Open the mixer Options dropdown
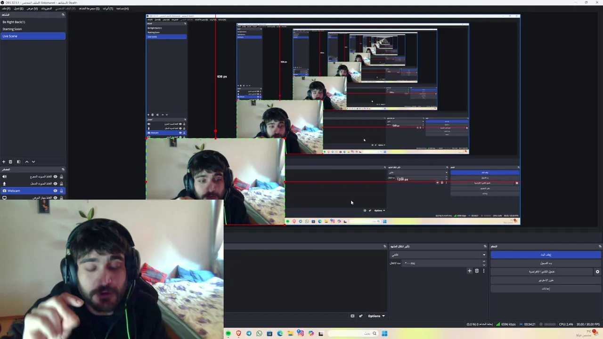 pyautogui.click(x=376, y=316)
